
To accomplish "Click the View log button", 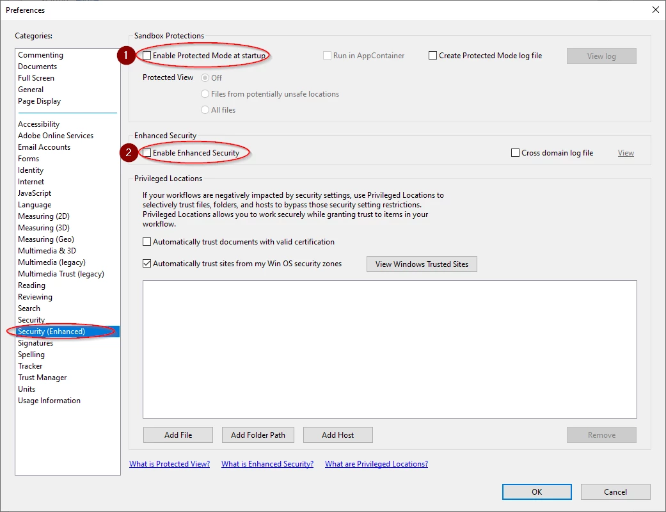I will coord(601,56).
